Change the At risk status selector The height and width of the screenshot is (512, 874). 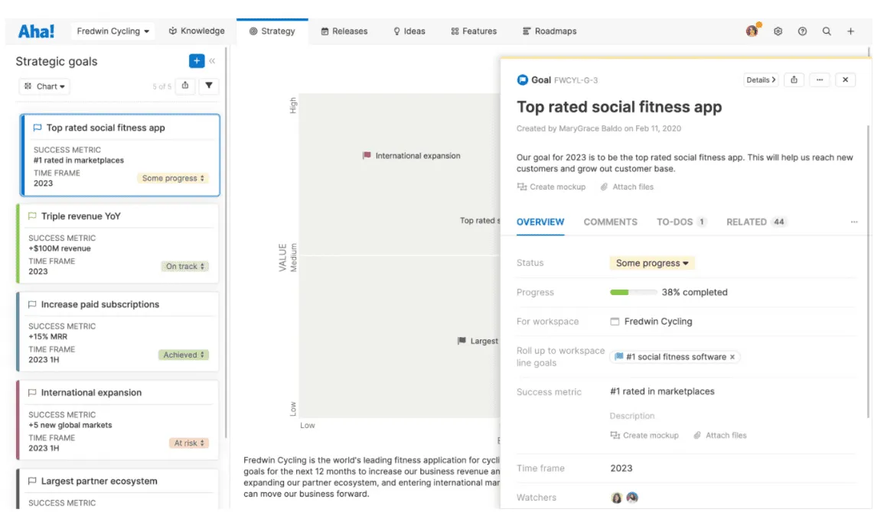[188, 443]
